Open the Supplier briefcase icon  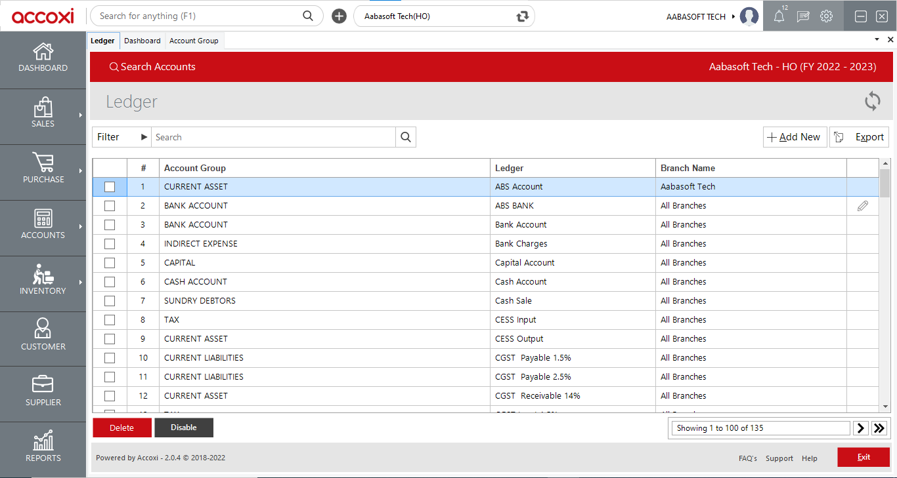[x=43, y=384]
